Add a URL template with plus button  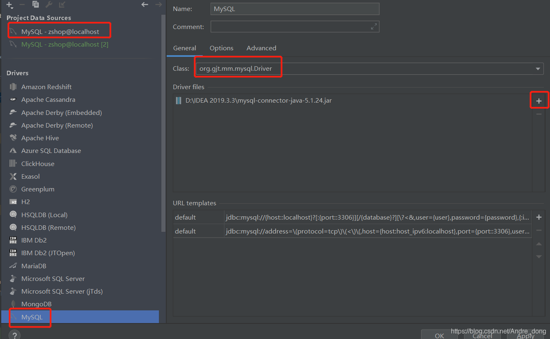539,217
